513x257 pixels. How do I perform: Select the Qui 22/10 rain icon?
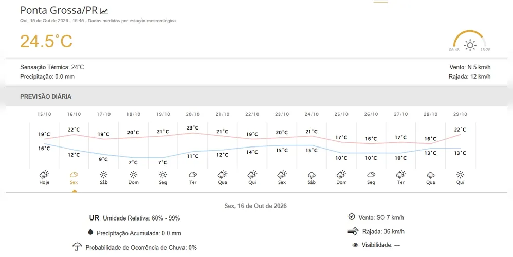(252, 174)
